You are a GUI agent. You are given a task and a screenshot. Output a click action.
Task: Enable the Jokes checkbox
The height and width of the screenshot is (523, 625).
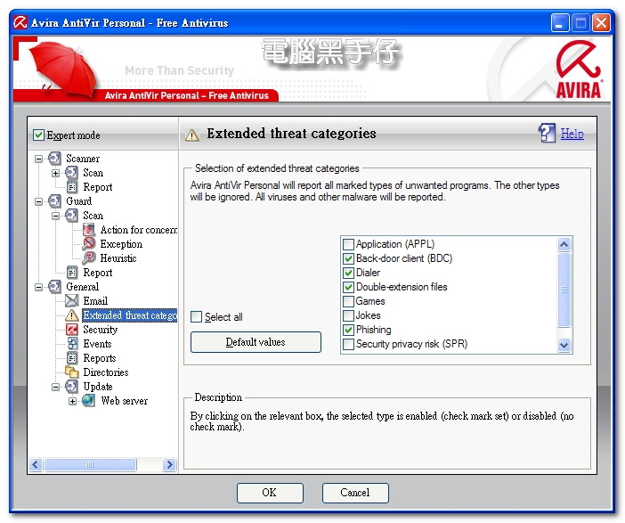pos(348,315)
